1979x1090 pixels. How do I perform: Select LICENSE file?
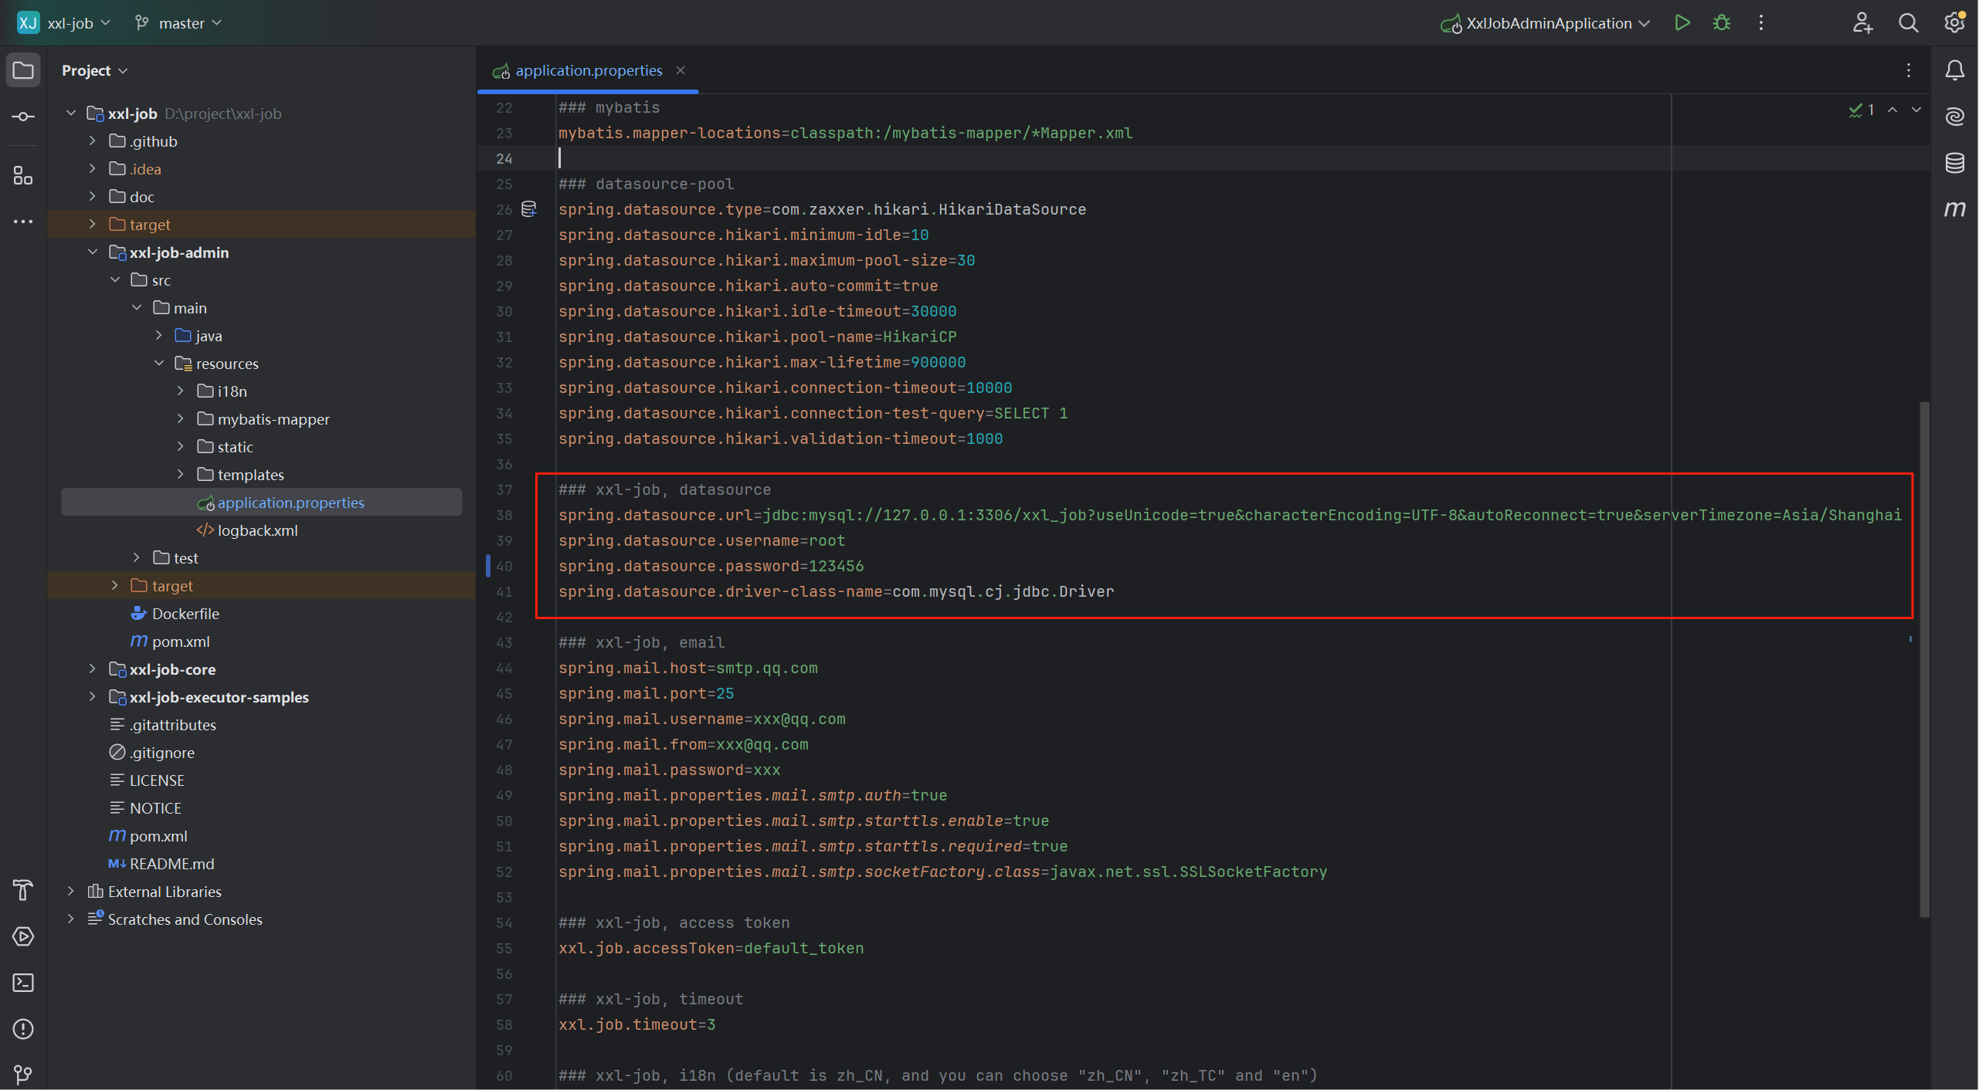click(157, 780)
